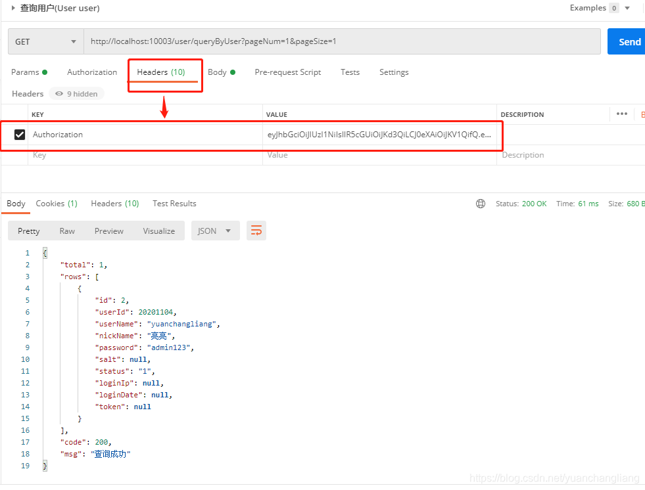The image size is (645, 490).
Task: Select the Raw view mode
Action: [67, 231]
